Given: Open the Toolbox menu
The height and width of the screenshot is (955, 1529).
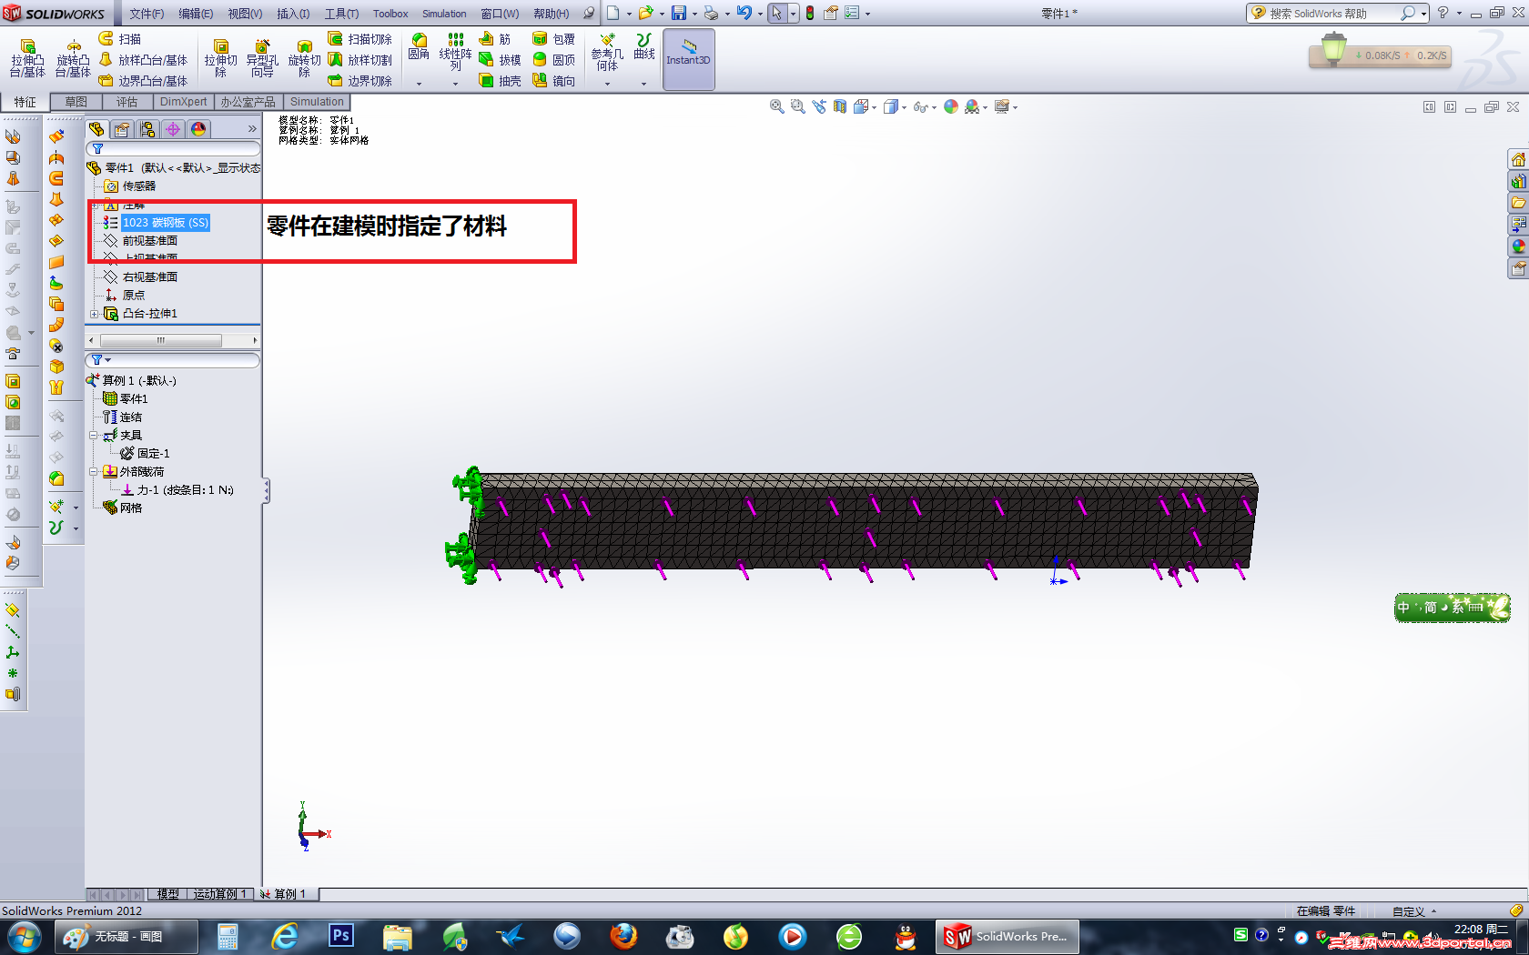Looking at the screenshot, I should pos(390,14).
